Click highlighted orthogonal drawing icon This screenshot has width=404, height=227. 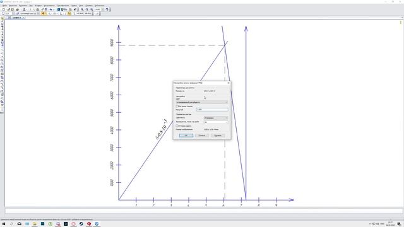click(x=69, y=13)
